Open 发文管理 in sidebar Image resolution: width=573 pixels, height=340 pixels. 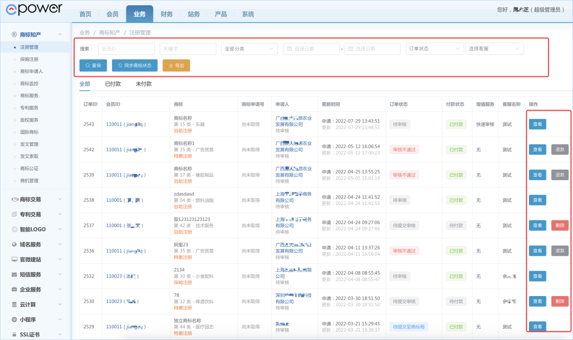tap(29, 144)
